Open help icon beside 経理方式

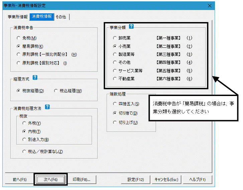[35, 77]
